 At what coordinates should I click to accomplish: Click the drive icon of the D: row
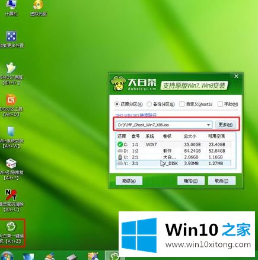click(x=120, y=151)
